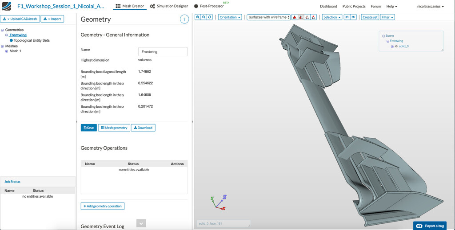Click Add geometry operation button

pos(103,206)
